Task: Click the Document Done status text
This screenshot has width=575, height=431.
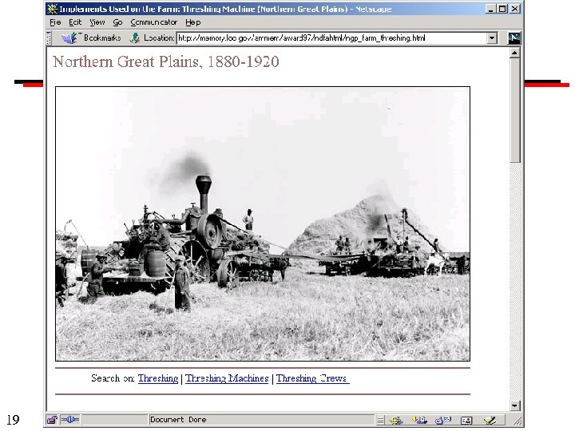Action: [x=178, y=420]
